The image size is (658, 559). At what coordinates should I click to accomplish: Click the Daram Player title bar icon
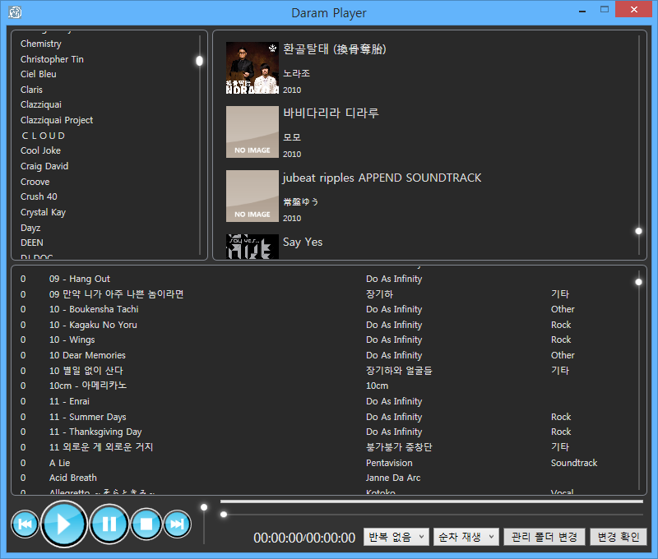tap(14, 12)
